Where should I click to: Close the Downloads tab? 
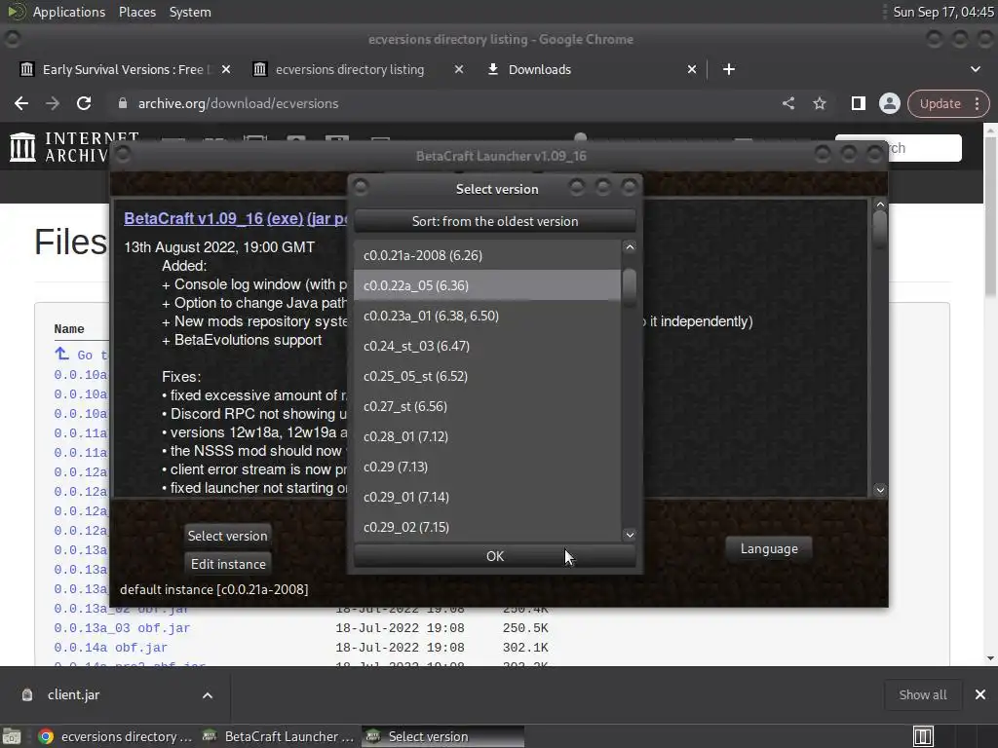tap(692, 69)
